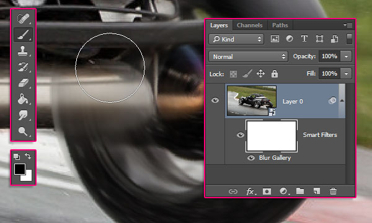
Task: Lock transparent pixels
Action: click(234, 74)
